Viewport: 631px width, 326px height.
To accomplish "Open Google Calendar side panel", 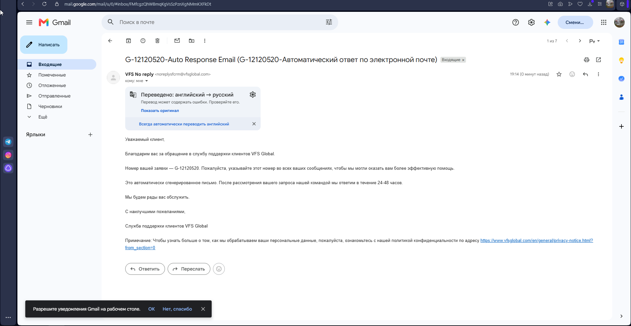I will click(621, 42).
